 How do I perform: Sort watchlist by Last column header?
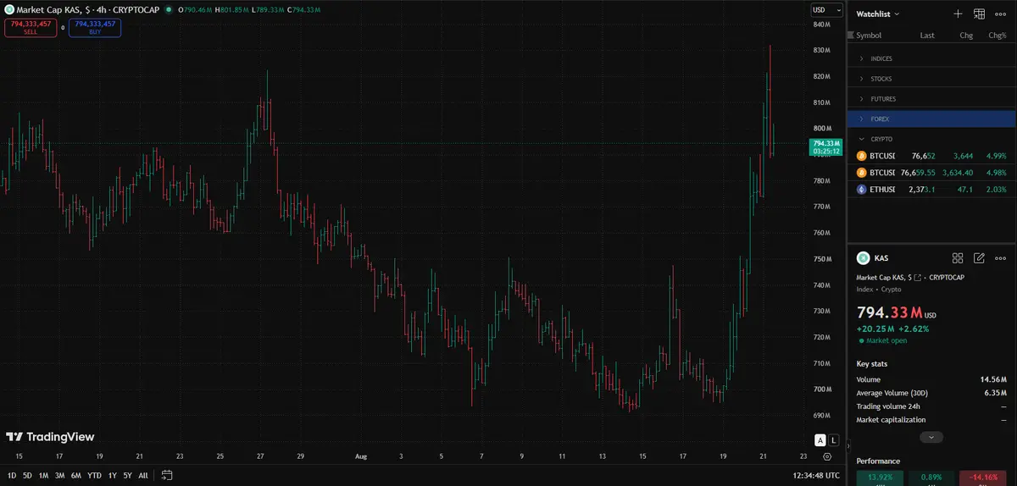tap(927, 36)
